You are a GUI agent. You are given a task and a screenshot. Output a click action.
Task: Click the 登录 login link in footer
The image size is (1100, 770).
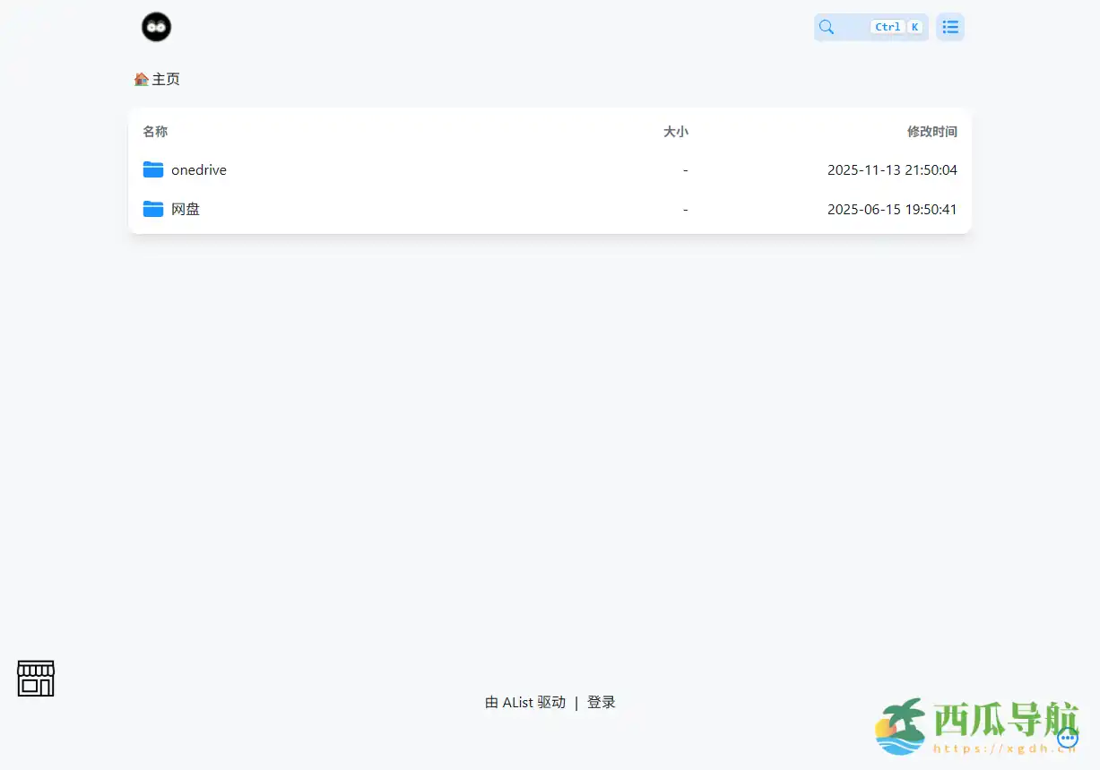(x=601, y=702)
